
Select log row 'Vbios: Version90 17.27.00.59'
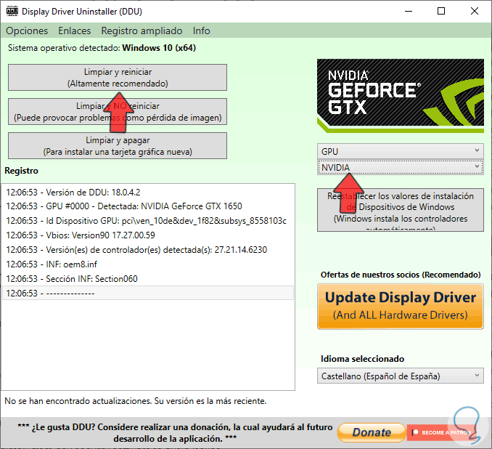pyautogui.click(x=147, y=235)
